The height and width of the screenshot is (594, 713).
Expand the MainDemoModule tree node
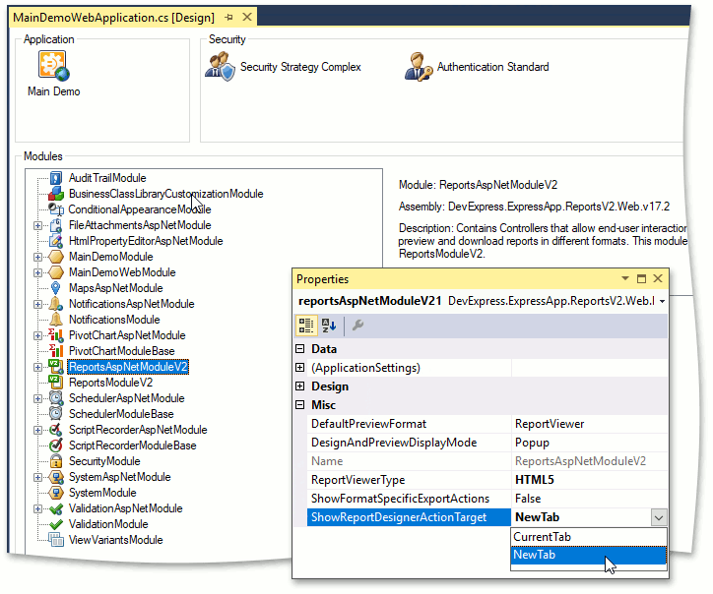pyautogui.click(x=37, y=257)
